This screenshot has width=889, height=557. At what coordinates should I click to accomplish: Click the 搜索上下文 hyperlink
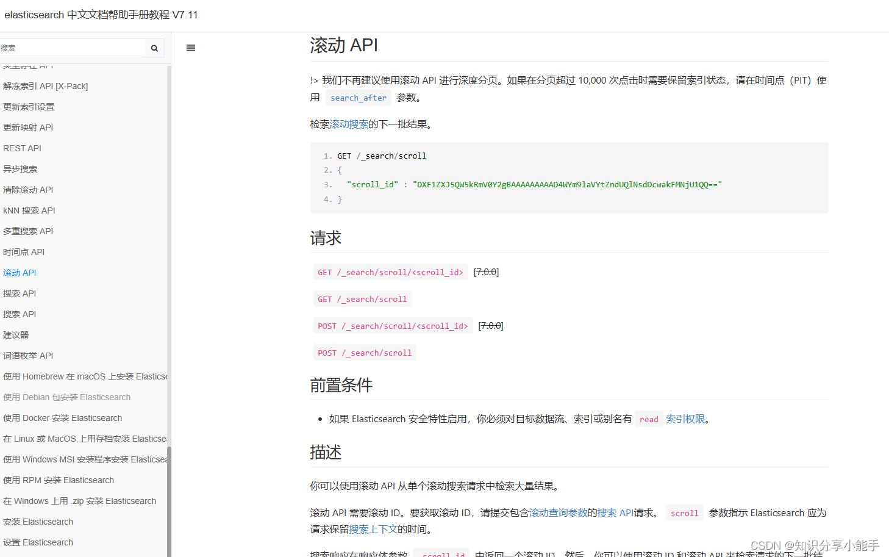(373, 530)
